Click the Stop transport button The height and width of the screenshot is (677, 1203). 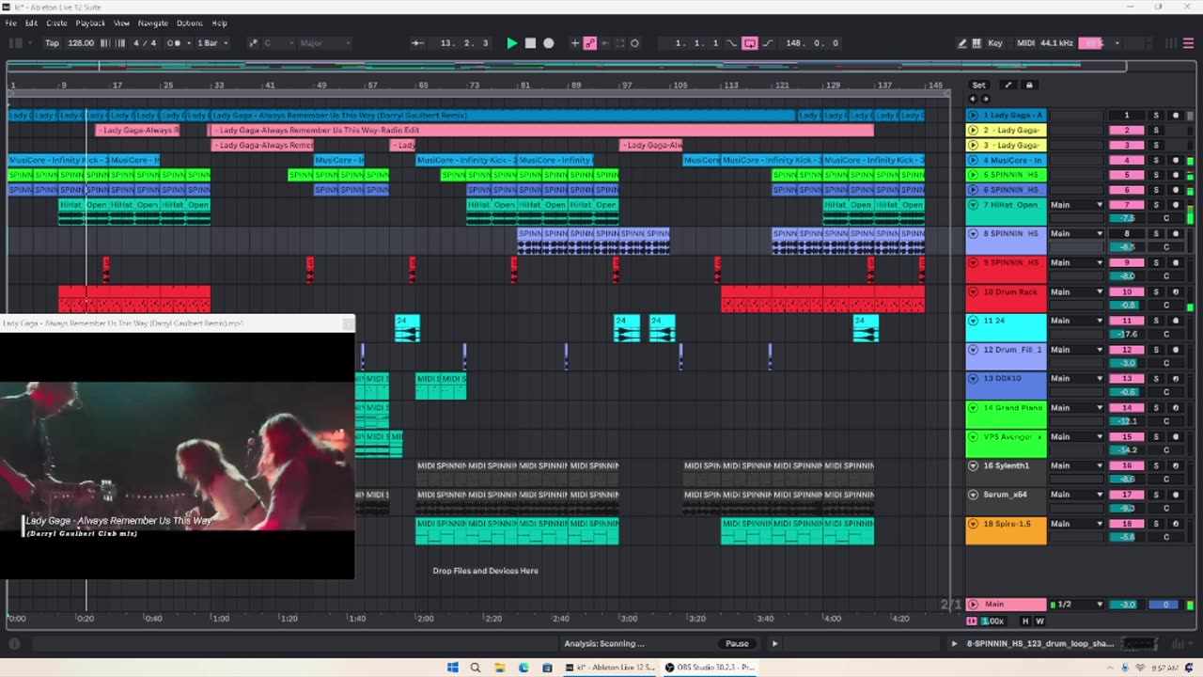[530, 43]
